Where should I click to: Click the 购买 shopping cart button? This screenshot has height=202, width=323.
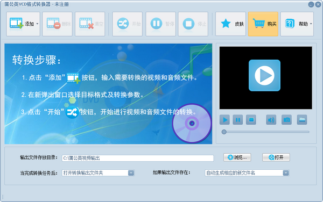263,24
